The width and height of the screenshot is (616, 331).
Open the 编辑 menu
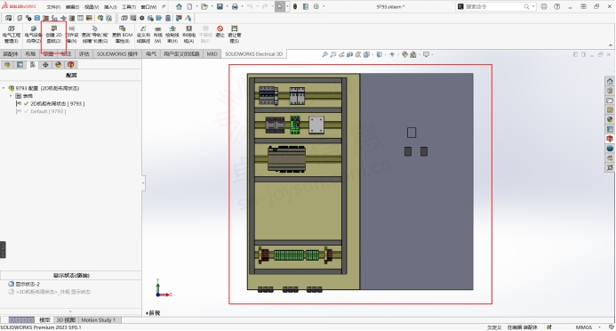coord(72,7)
